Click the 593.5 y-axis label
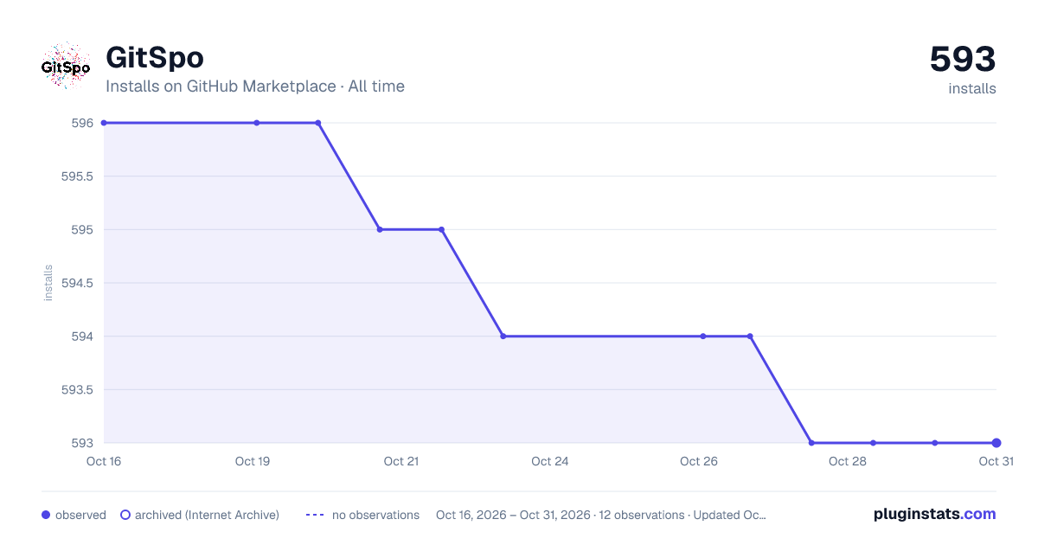Viewport: 1038px width, 545px height. [x=76, y=390]
